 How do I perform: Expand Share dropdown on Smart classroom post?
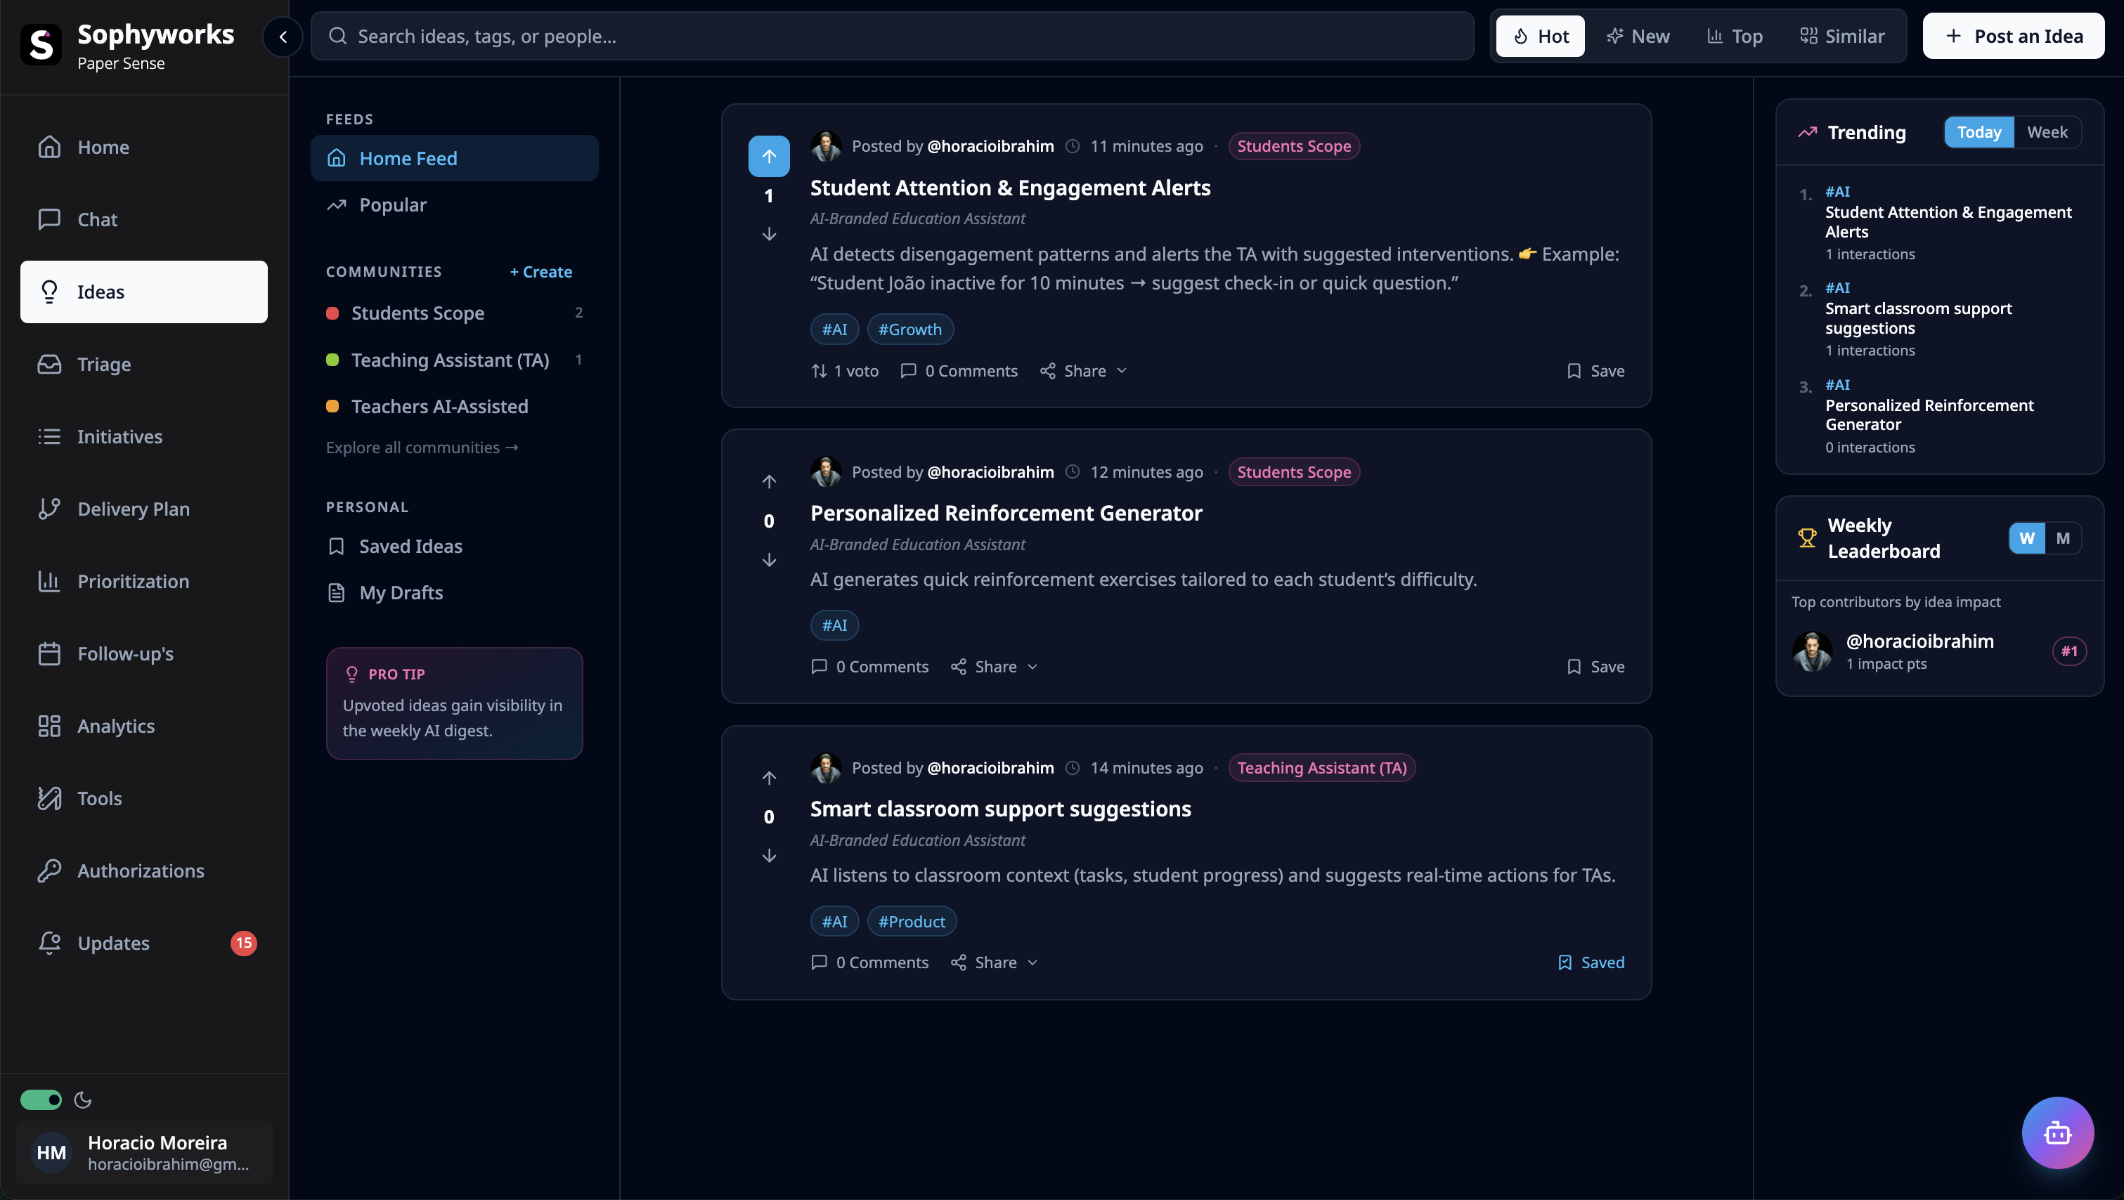(x=995, y=962)
